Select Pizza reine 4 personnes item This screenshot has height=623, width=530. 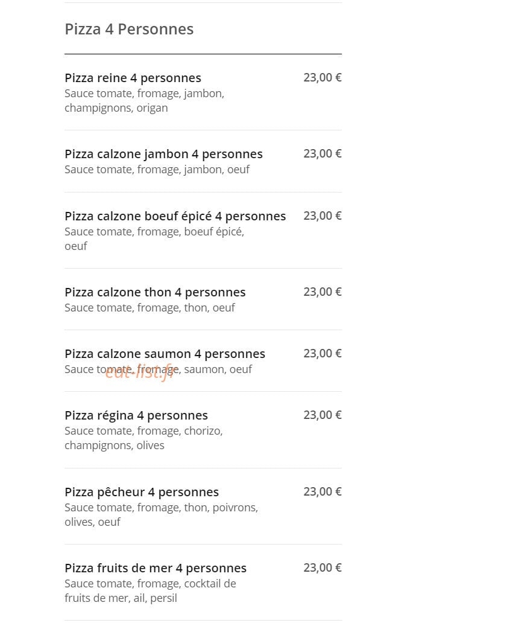point(133,78)
